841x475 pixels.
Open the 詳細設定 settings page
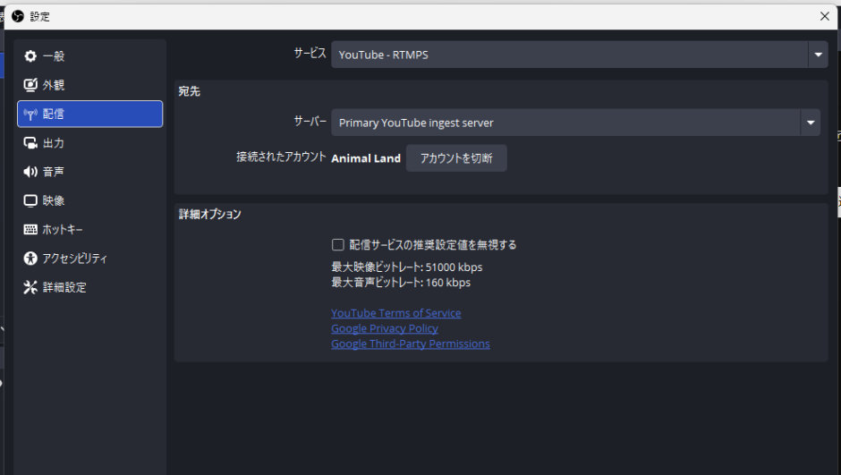90,287
